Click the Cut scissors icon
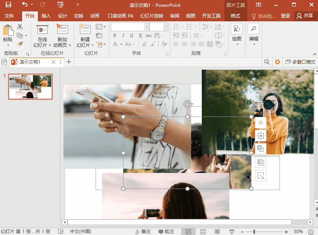 pos(20,27)
